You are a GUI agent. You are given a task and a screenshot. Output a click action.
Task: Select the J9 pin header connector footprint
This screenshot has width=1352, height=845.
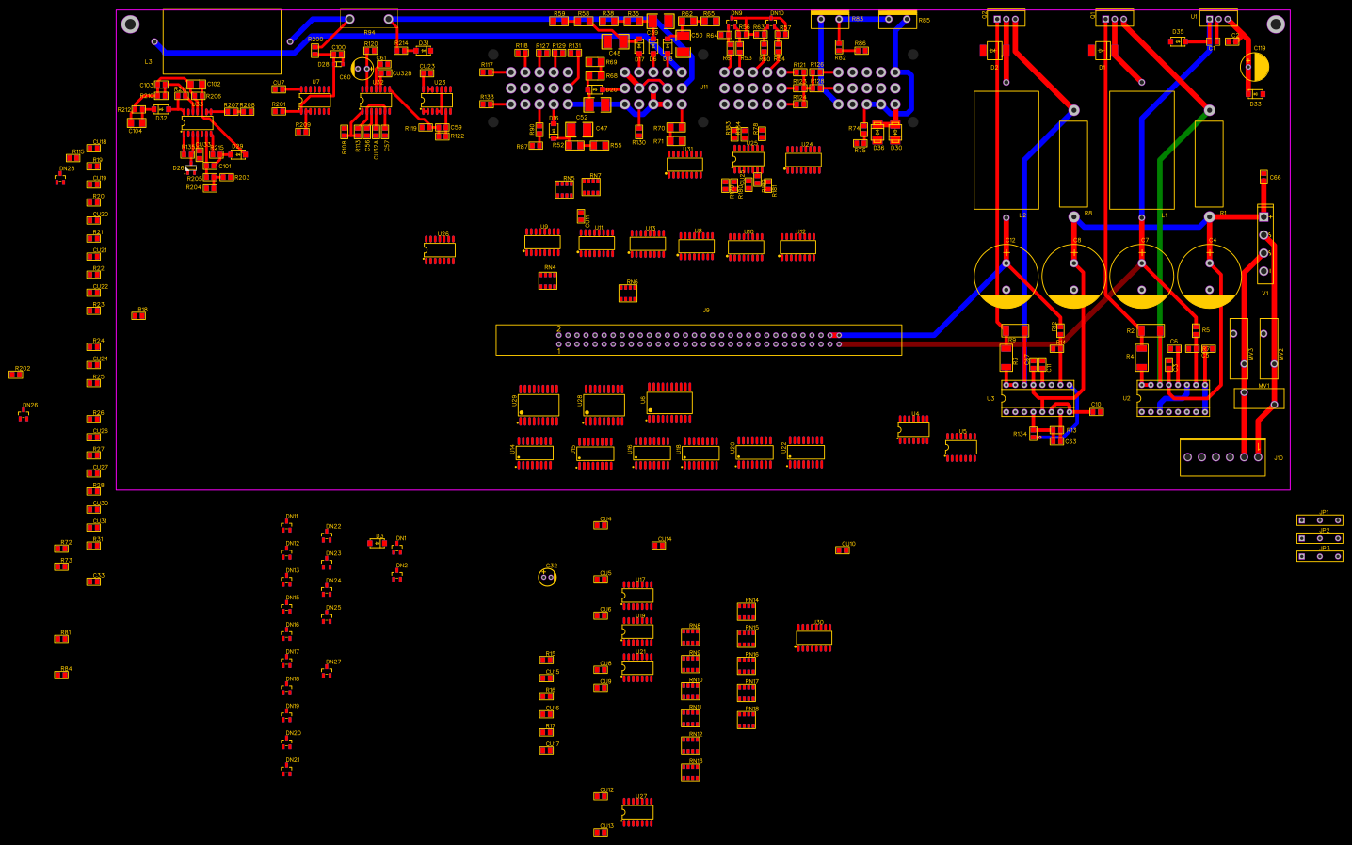coord(699,340)
